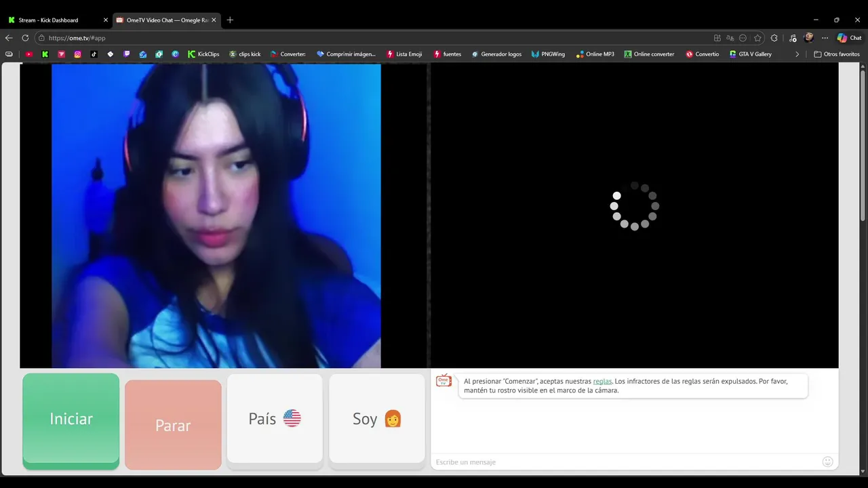Open the split screen icon in address bar
Image resolution: width=868 pixels, height=488 pixels.
(x=717, y=38)
